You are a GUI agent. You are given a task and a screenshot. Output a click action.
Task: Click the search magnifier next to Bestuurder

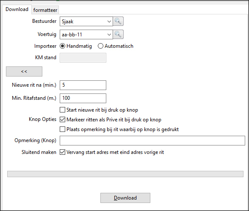coord(118,21)
